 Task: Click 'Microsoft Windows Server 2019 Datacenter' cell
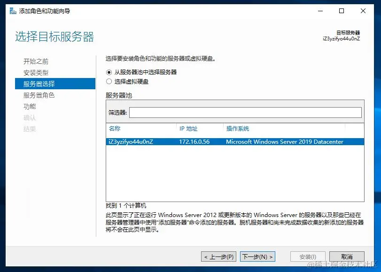285,142
